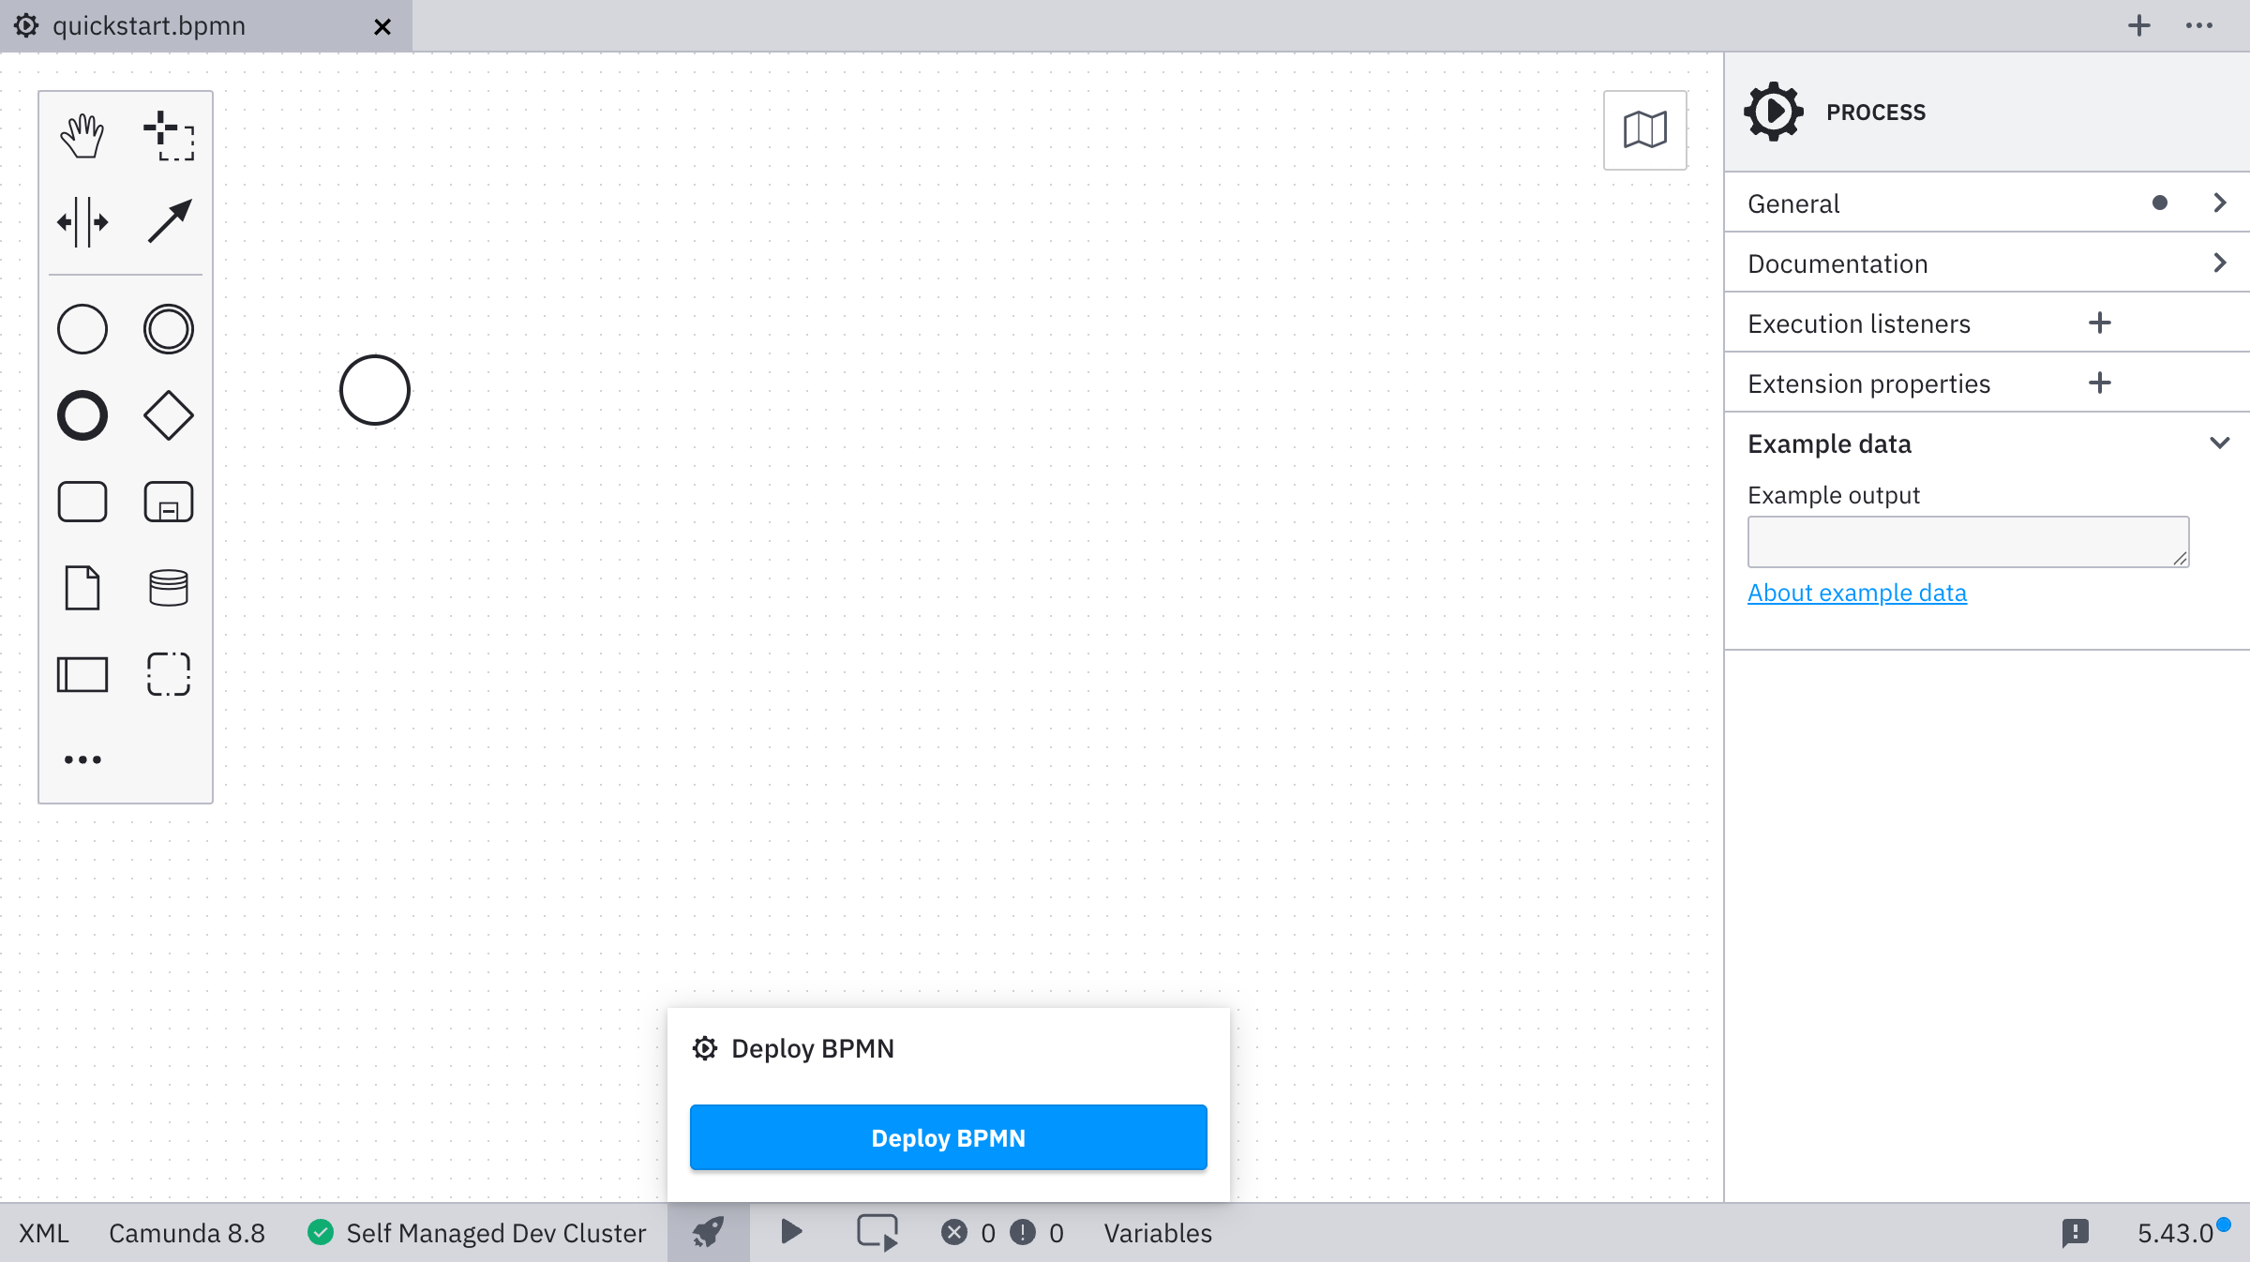Create an exclusive gateway diamond
Screen dimensions: 2250x1262
169,415
